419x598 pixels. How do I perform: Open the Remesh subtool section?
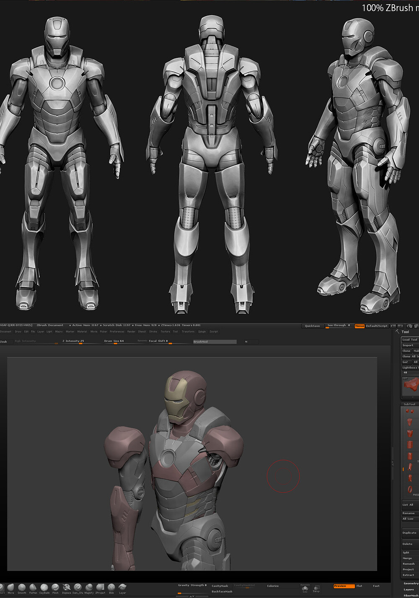[x=409, y=564]
